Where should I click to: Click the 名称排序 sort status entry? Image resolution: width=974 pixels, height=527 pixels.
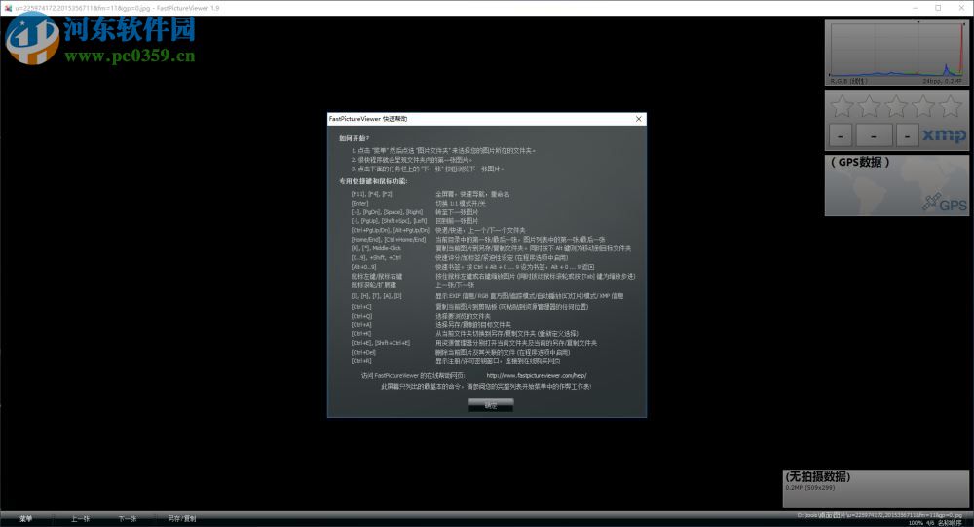[x=949, y=523]
